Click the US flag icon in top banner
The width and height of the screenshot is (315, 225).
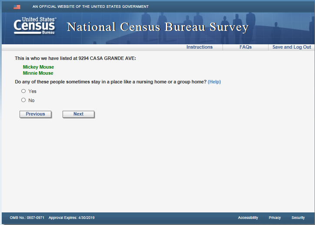click(17, 7)
